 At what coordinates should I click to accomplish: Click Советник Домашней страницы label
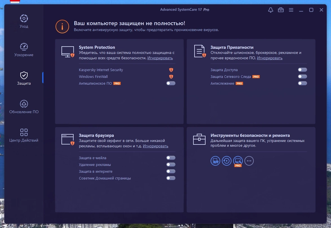pyautogui.click(x=105, y=178)
